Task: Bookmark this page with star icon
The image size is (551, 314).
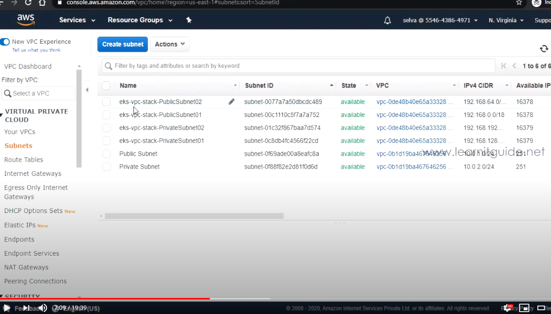Action: (519, 2)
